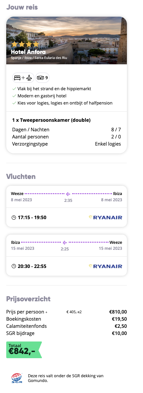Click the first green checkmark about strand
Screen dimensions: 143x393
point(14,89)
